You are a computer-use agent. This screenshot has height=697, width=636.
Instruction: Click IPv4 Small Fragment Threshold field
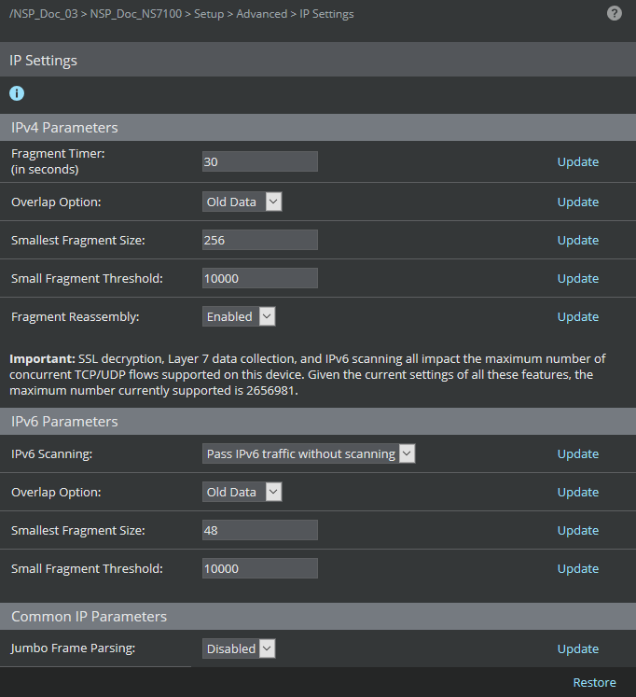[x=260, y=278]
